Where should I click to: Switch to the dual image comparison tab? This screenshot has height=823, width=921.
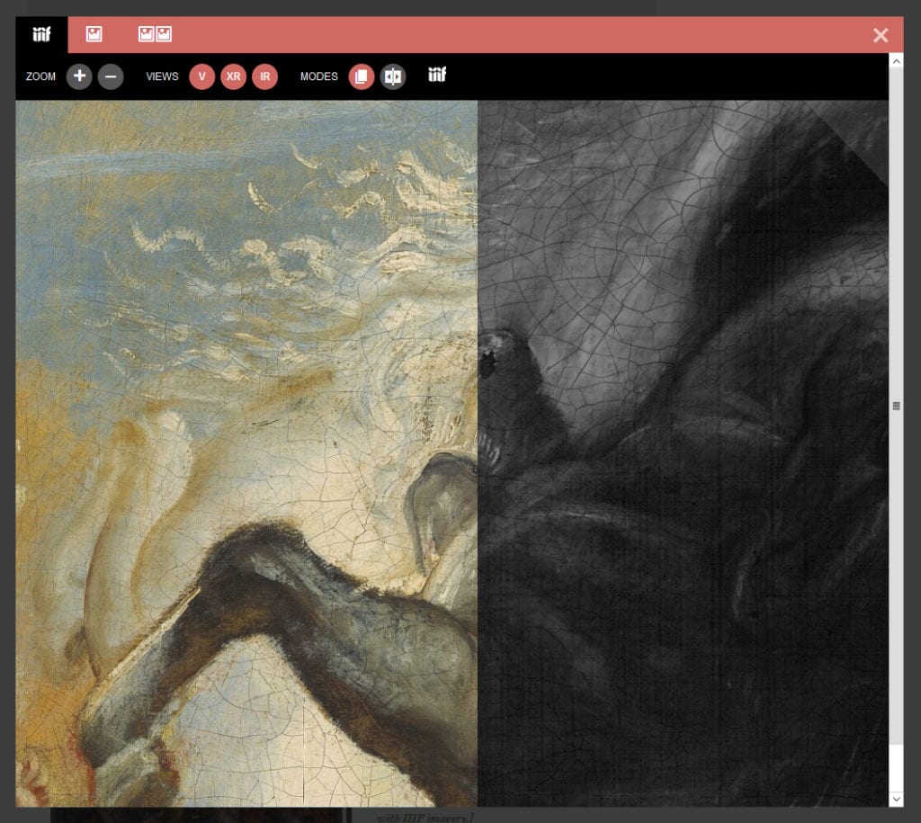click(153, 33)
